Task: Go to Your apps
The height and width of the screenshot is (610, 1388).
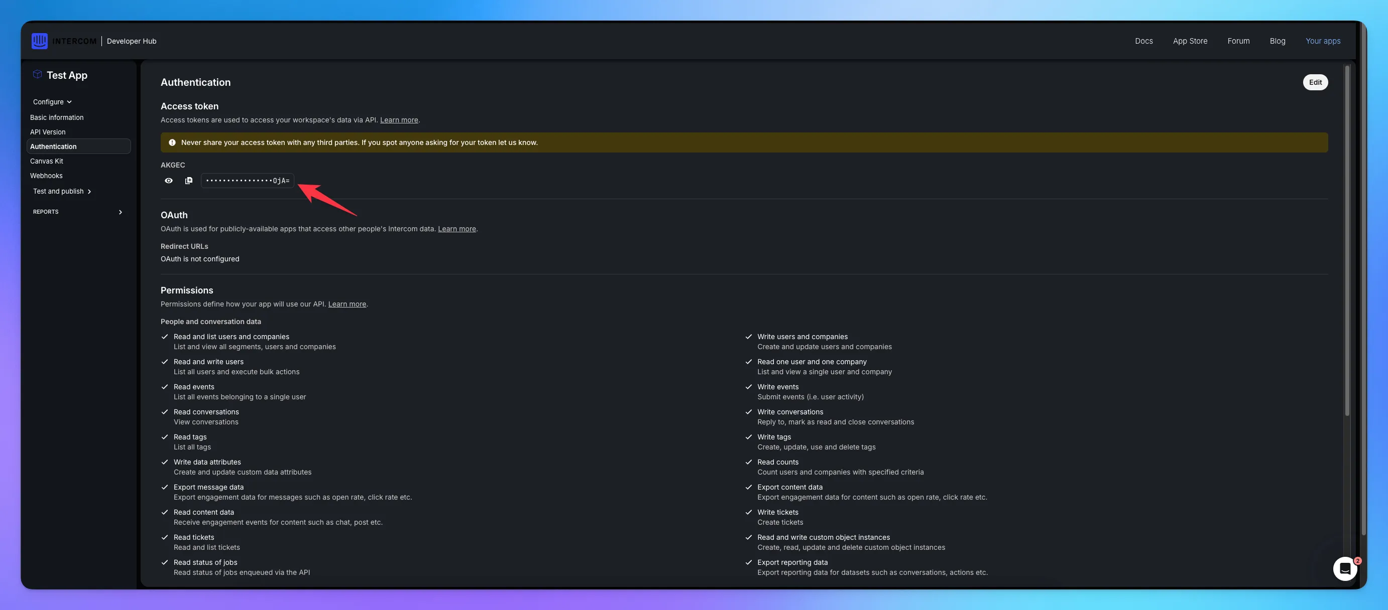Action: click(x=1323, y=41)
